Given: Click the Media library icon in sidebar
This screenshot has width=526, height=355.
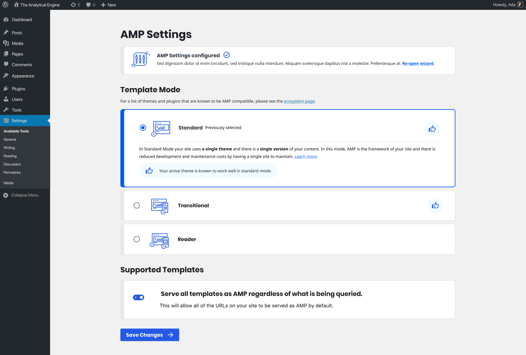Looking at the screenshot, I should coord(6,43).
